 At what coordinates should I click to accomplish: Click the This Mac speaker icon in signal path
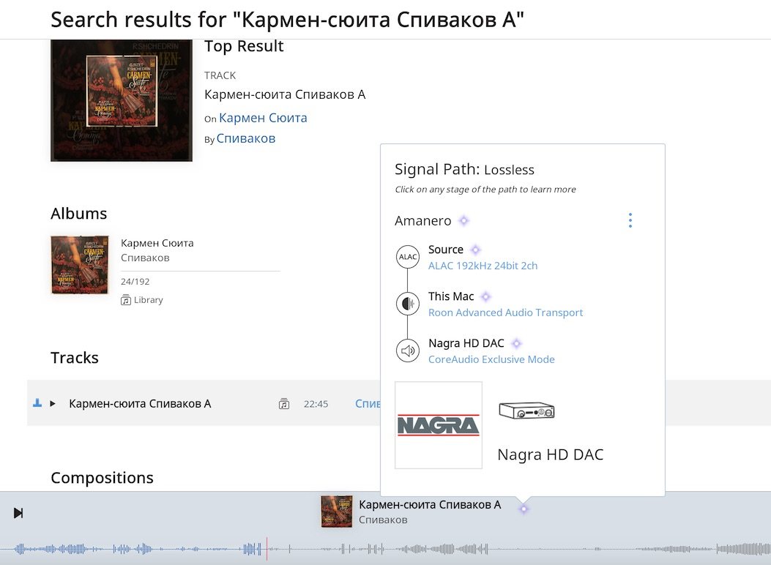pos(408,303)
